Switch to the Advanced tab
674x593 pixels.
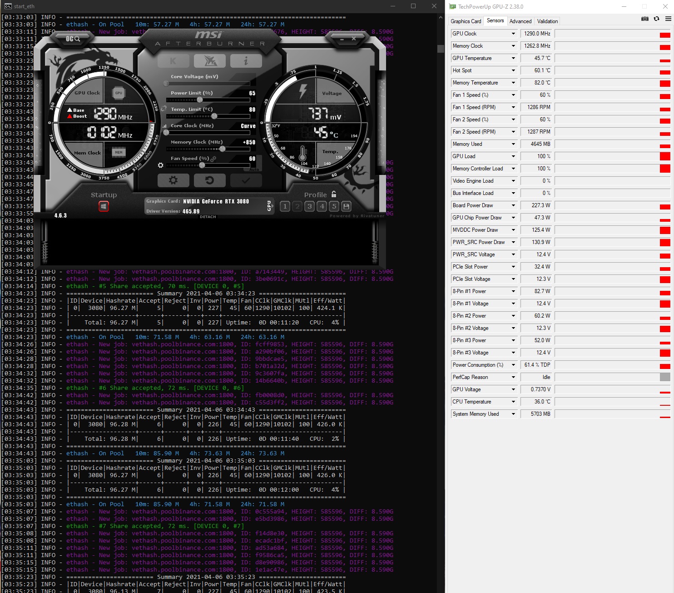pyautogui.click(x=520, y=21)
